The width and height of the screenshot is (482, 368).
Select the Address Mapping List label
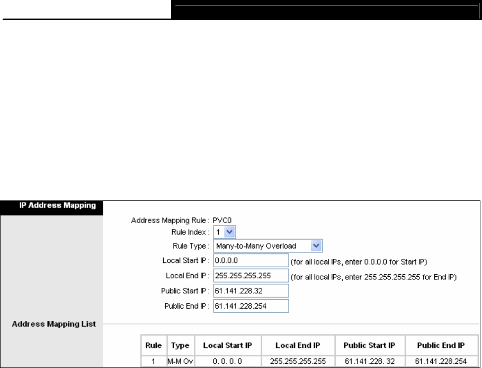click(54, 324)
